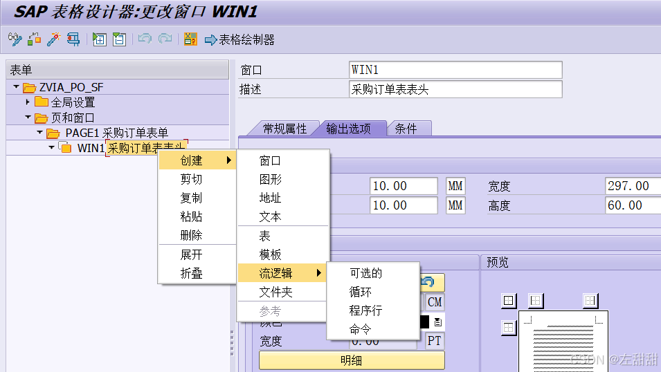The width and height of the screenshot is (661, 372).
Task: Click the redo arrow in toolbar
Action: 165,39
